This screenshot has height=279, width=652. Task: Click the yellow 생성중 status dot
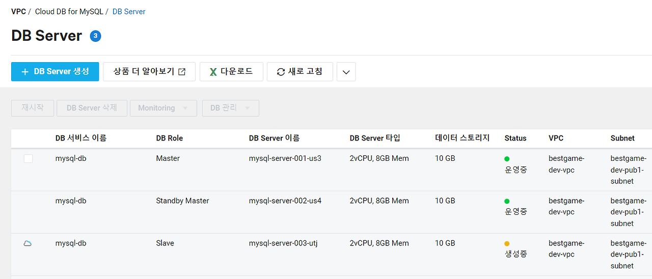click(507, 243)
